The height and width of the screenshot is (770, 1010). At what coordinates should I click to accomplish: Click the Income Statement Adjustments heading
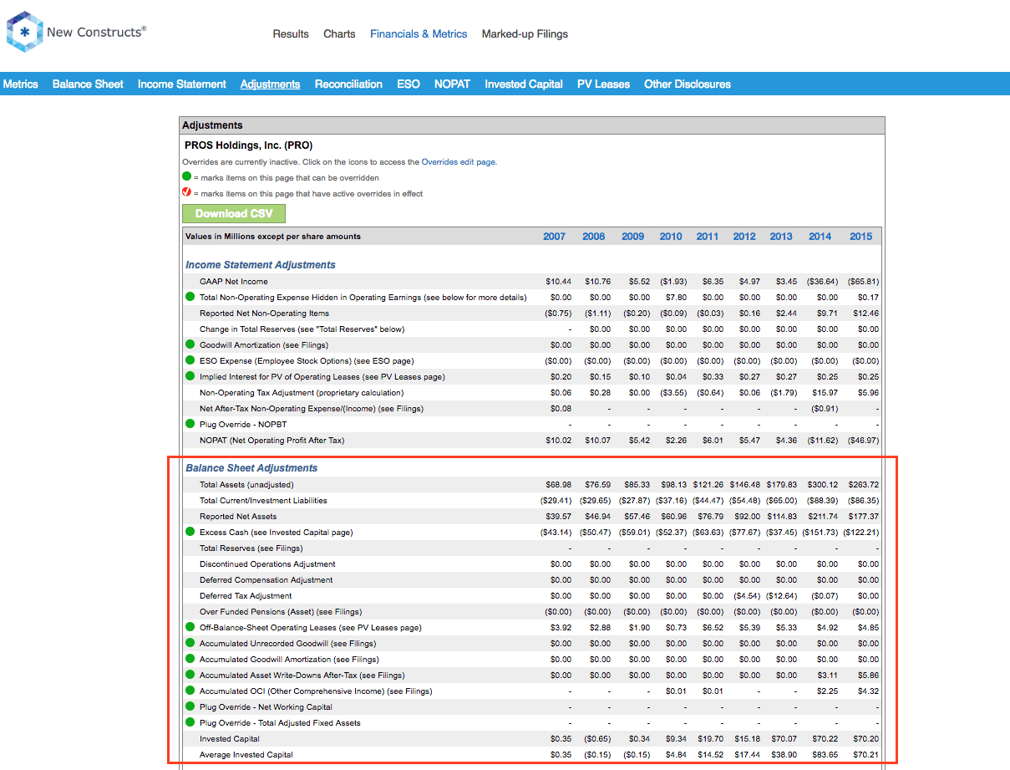(x=261, y=265)
